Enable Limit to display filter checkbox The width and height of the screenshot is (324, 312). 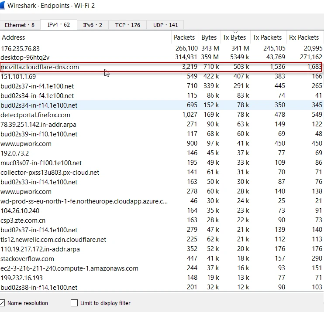tap(74, 303)
